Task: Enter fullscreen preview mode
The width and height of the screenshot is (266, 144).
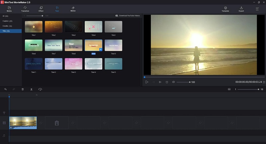Action: click(x=264, y=82)
